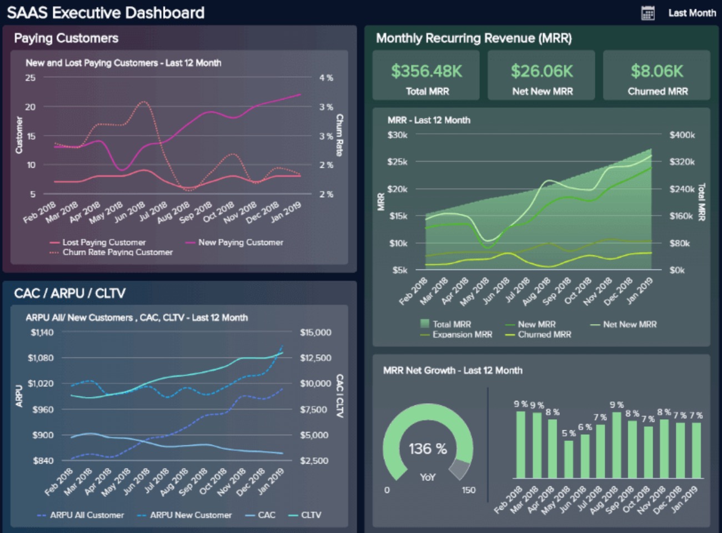Toggle New Paying Customer legend series
Image resolution: width=722 pixels, height=533 pixels.
[234, 242]
